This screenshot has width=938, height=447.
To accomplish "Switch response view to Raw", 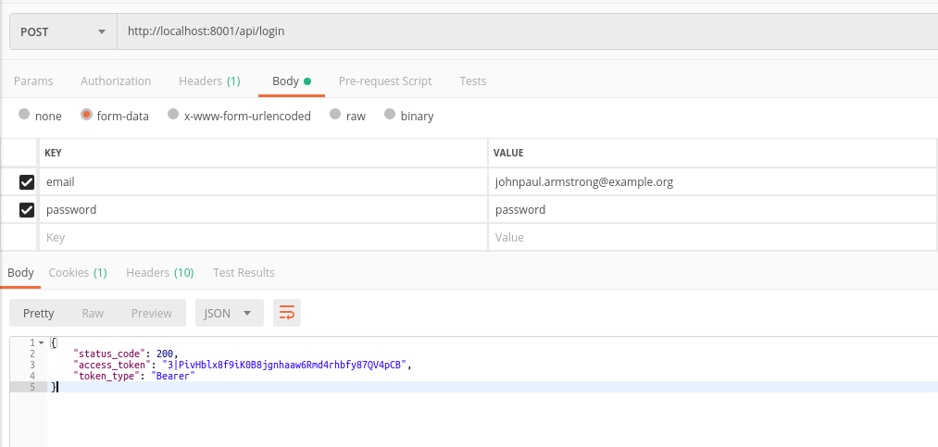I will click(93, 313).
